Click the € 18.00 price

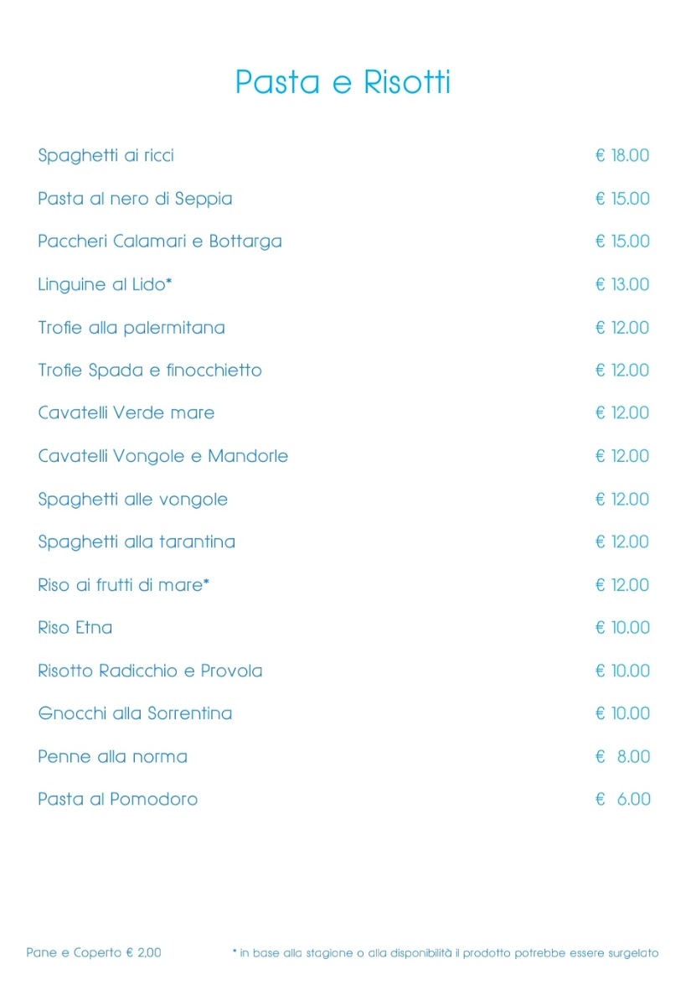[x=622, y=156]
